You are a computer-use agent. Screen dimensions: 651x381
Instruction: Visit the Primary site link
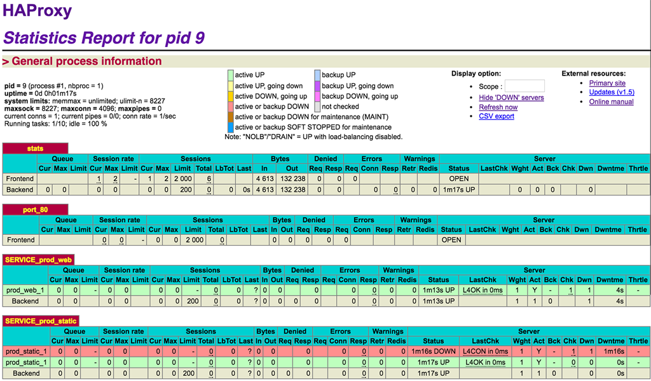607,83
